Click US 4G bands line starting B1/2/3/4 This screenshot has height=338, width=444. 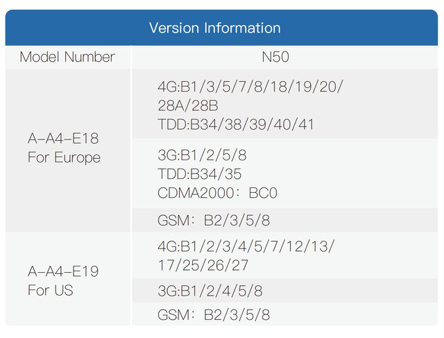pyautogui.click(x=246, y=246)
